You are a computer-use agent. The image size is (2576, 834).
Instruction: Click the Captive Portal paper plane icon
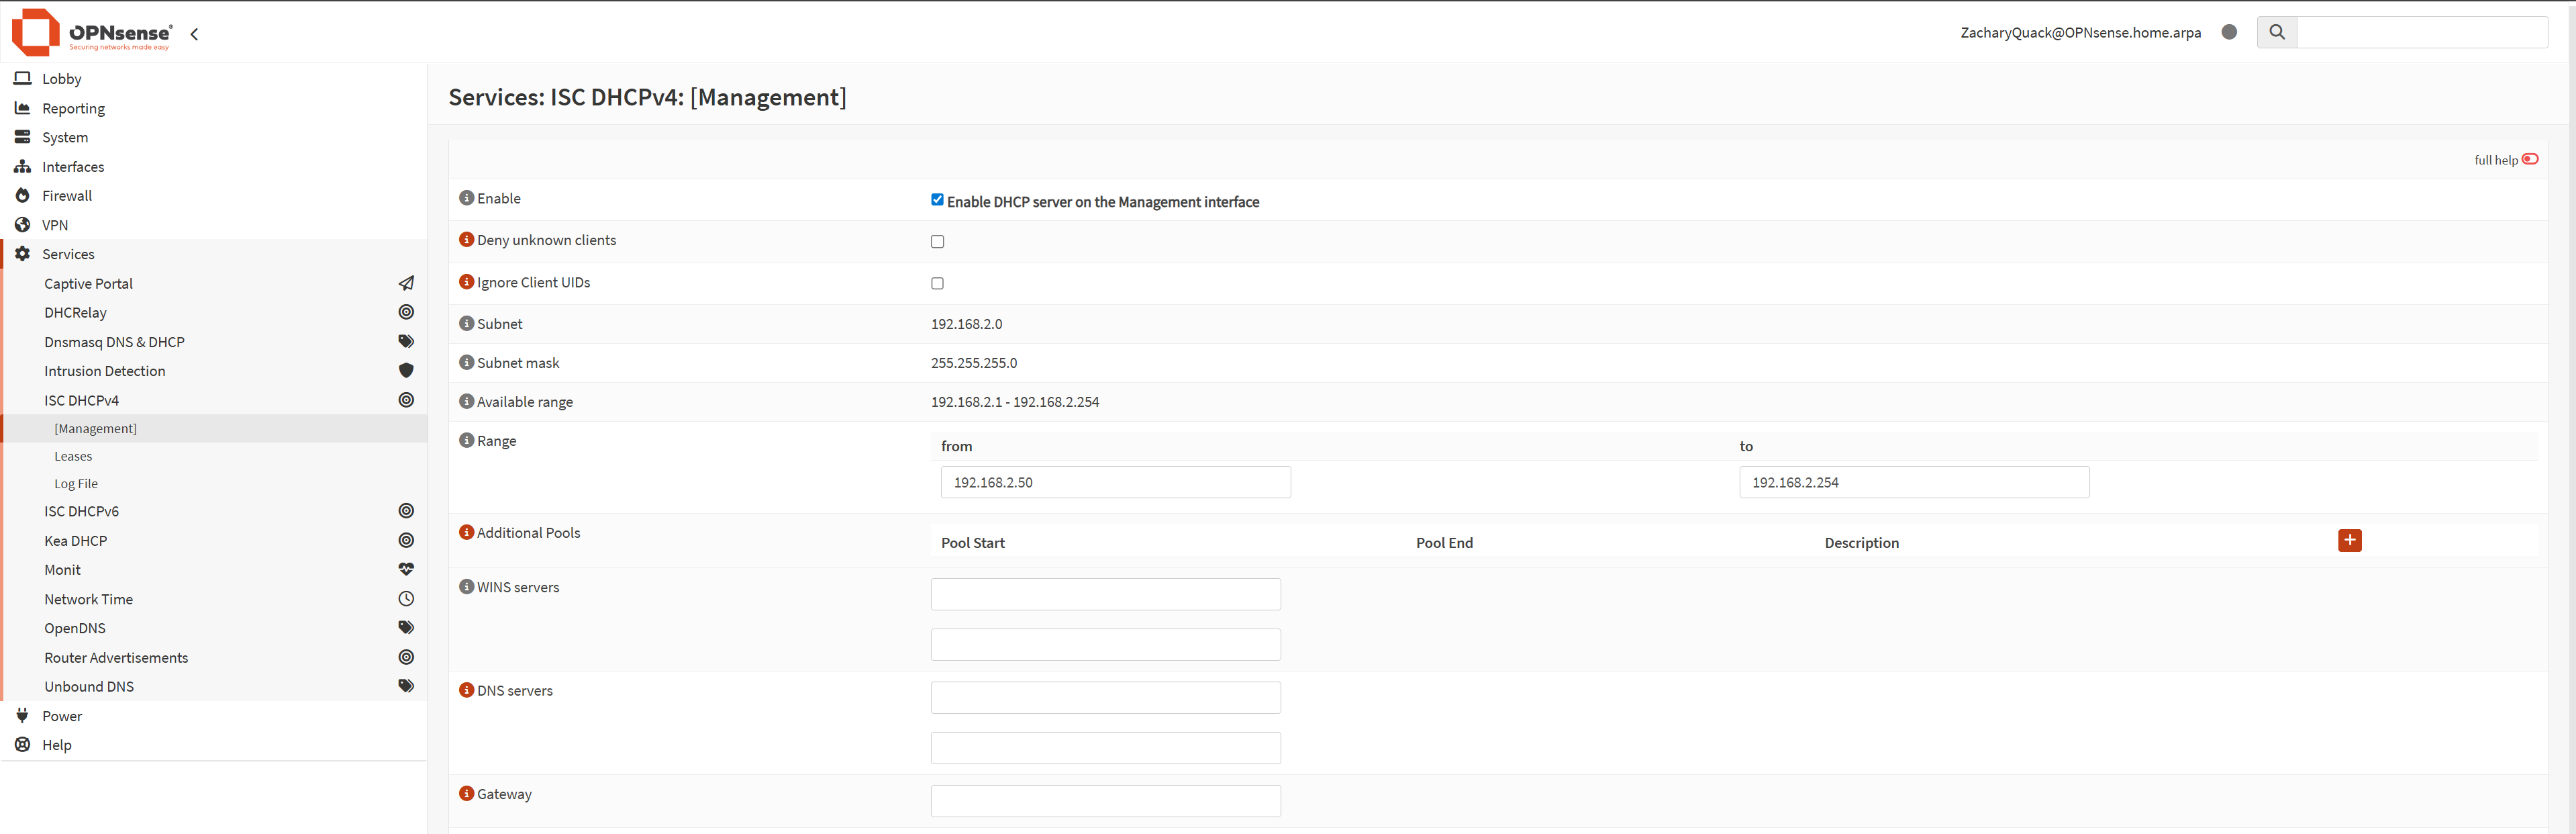[406, 284]
